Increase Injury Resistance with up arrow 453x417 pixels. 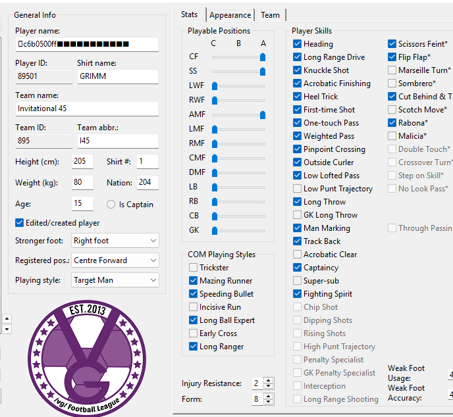[x=269, y=380]
